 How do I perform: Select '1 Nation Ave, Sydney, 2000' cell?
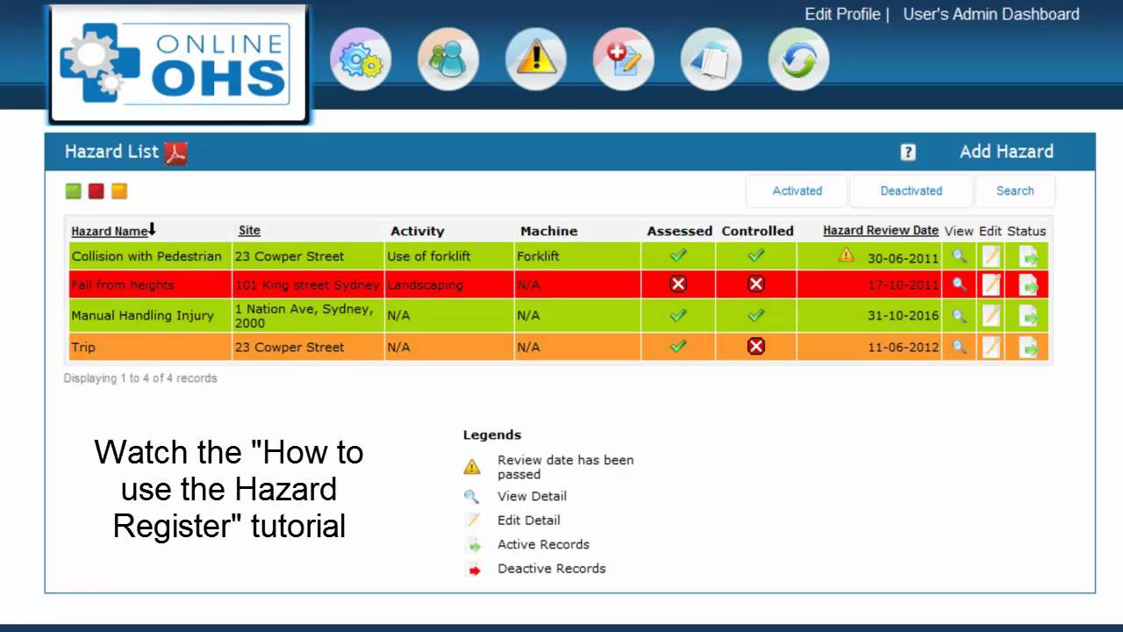(x=307, y=315)
